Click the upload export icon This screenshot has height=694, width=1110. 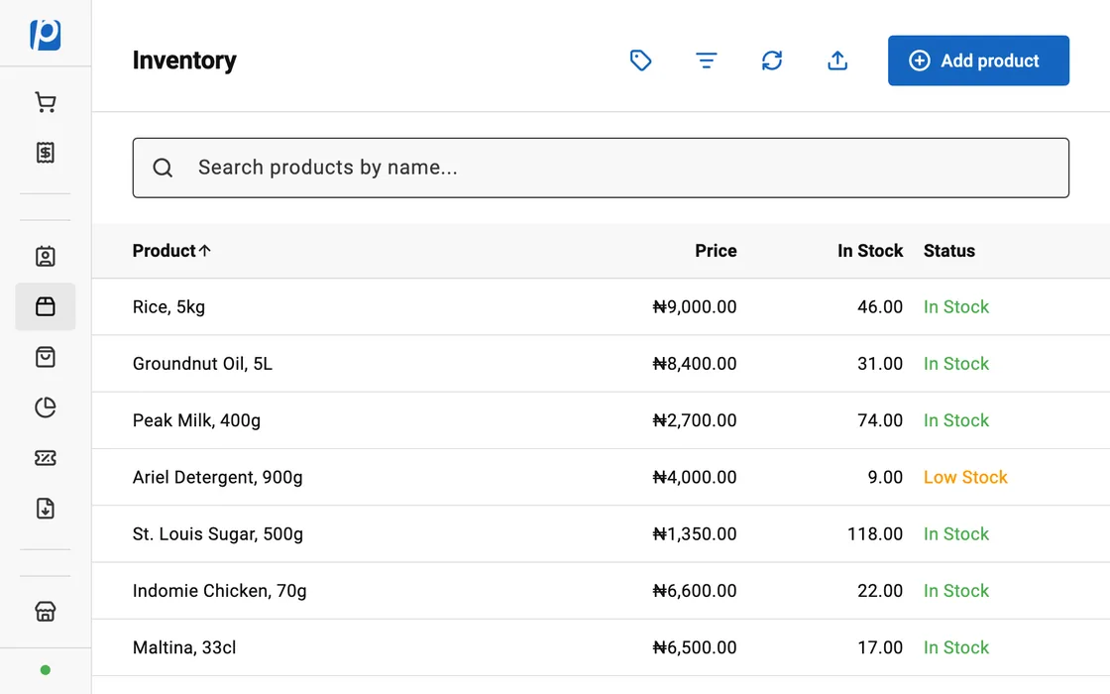[x=837, y=60]
